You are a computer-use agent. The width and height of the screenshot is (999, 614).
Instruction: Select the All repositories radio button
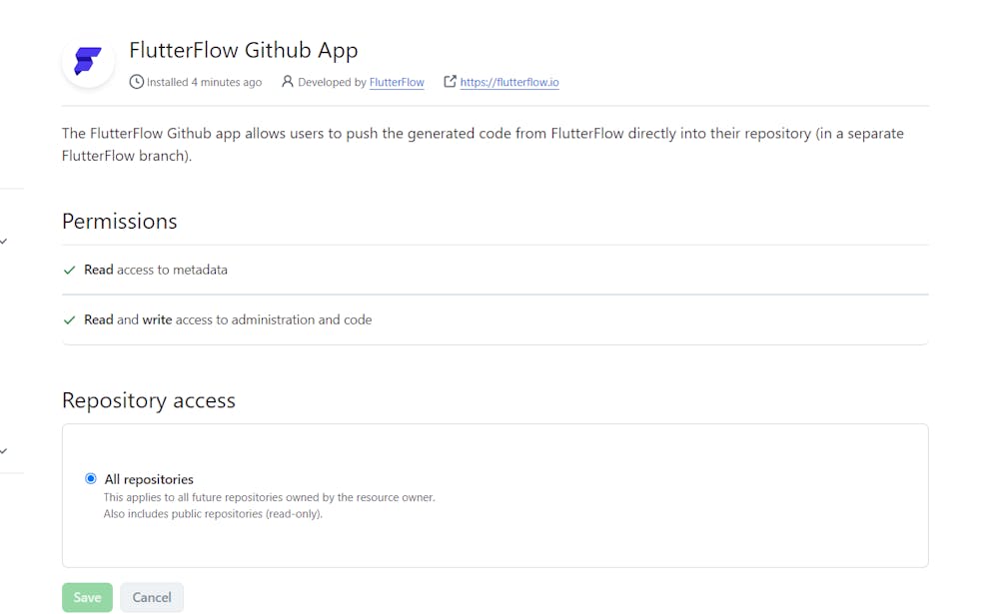coord(91,479)
